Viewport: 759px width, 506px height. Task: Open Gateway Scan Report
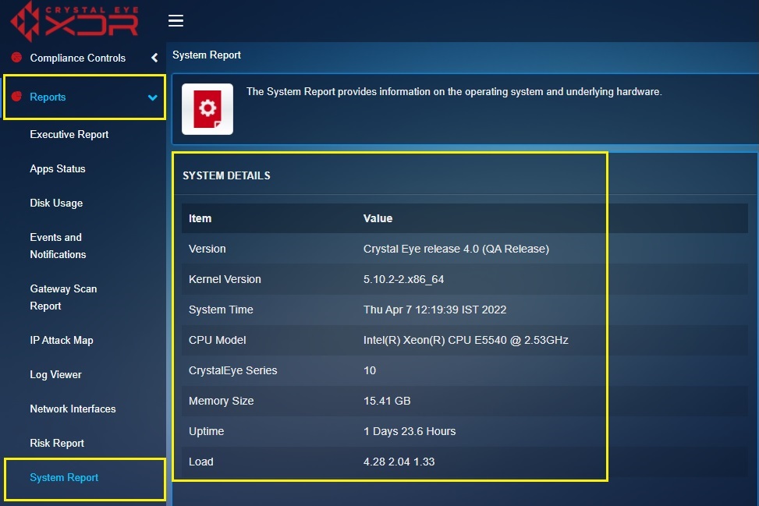click(63, 297)
